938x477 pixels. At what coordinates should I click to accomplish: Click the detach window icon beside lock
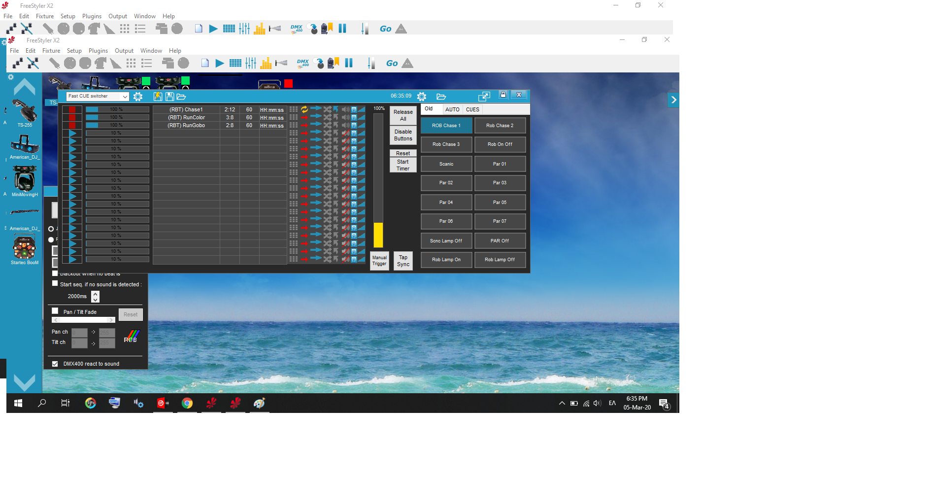(x=484, y=97)
